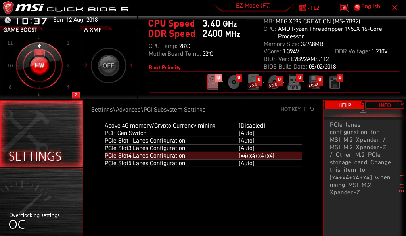Open the red question mark help icon
The height and width of the screenshot is (236, 406).
pos(76,95)
